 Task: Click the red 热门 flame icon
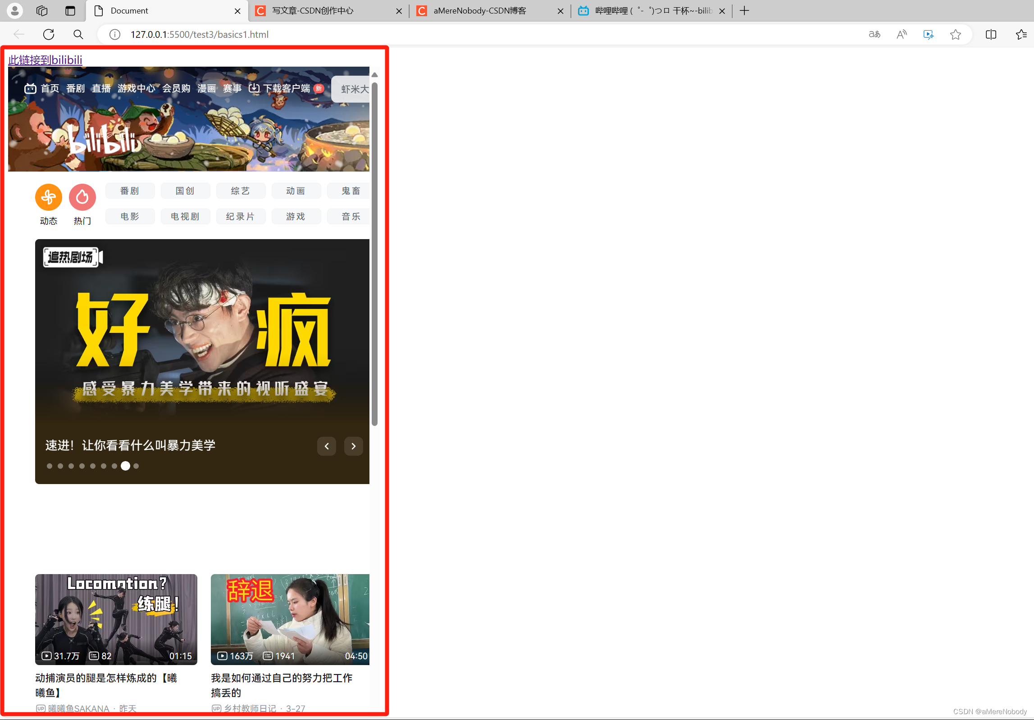(x=82, y=197)
